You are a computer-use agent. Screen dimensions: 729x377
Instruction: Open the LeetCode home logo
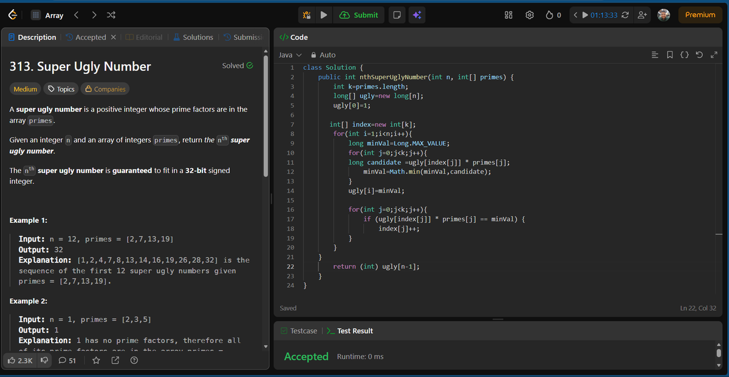pos(13,15)
